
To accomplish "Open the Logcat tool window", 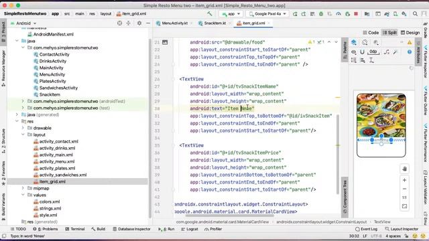I will pos(190,229).
